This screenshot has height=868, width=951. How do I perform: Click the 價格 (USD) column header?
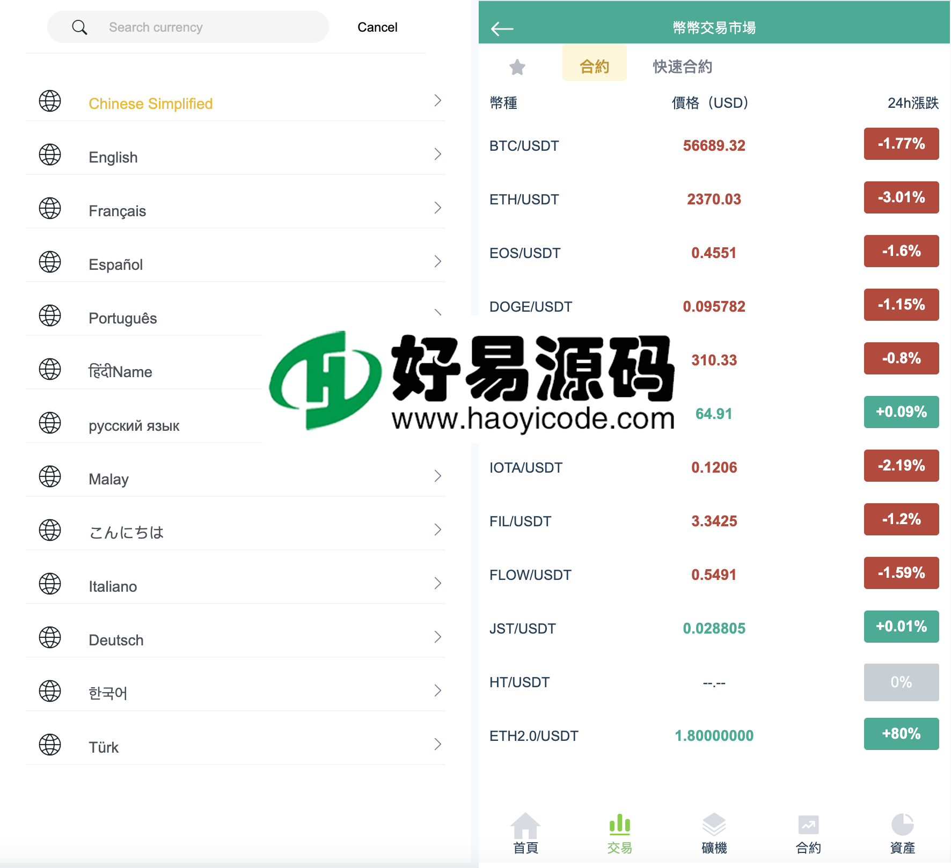tap(710, 102)
